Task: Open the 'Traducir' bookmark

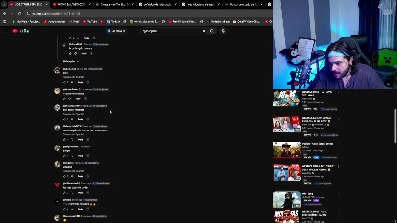Action: (x=113, y=22)
